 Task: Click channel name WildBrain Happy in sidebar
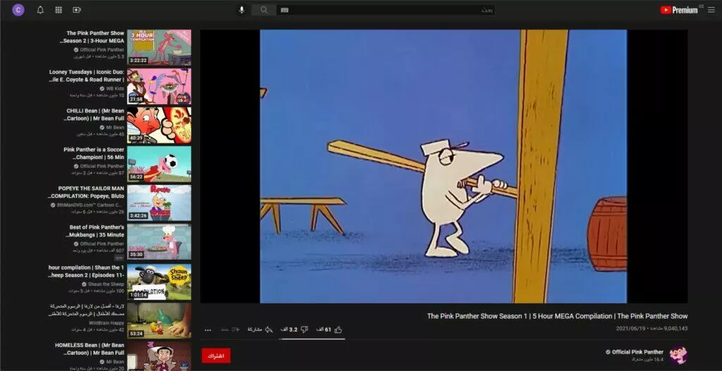[106, 323]
